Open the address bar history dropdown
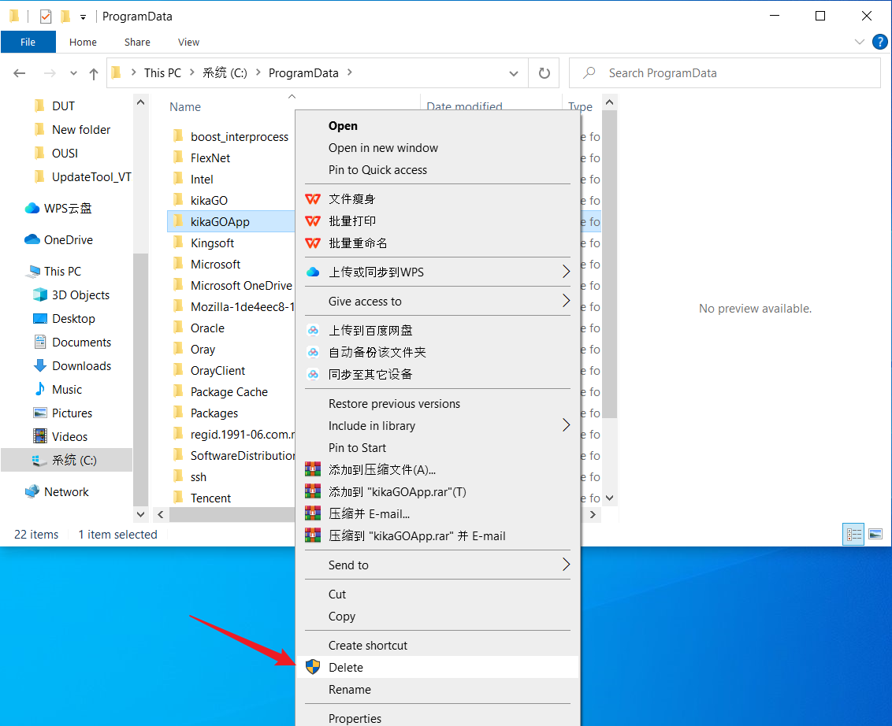The width and height of the screenshot is (892, 726). [514, 73]
